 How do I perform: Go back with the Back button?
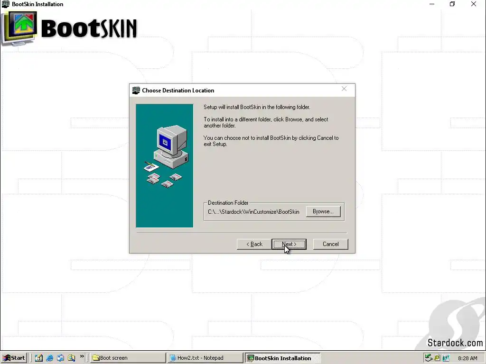pyautogui.click(x=254, y=244)
